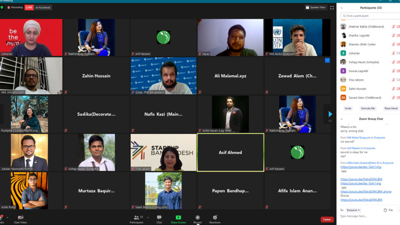Toggle Start Video camera button

pyautogui.click(x=21, y=218)
